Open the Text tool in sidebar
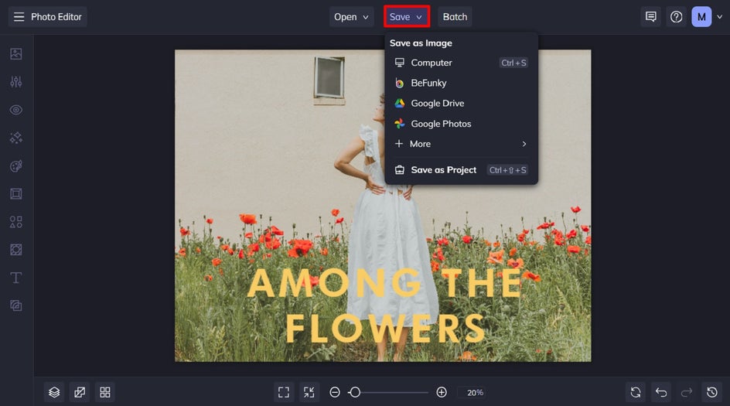The image size is (730, 406). (x=16, y=278)
